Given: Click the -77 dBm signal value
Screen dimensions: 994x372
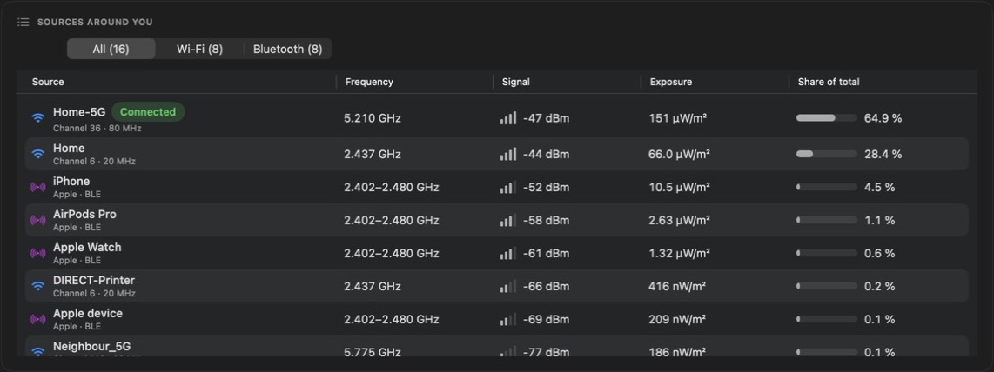Looking at the screenshot, I should coord(546,352).
